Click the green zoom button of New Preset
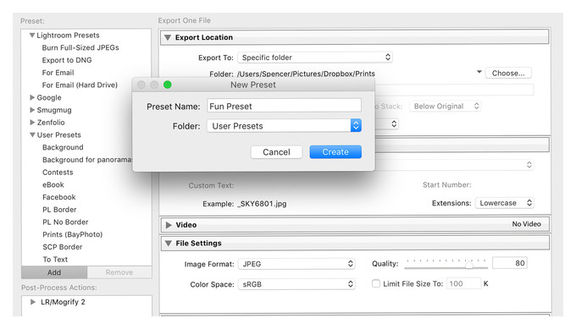576x329 pixels. pyautogui.click(x=168, y=85)
